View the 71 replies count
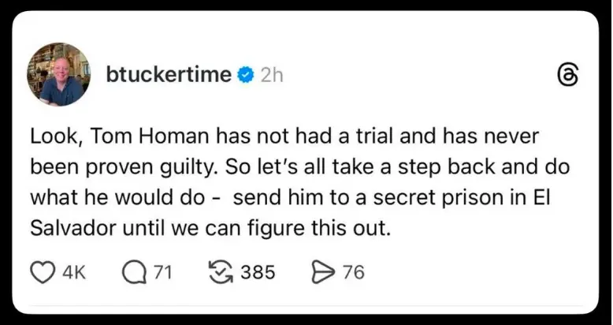The image size is (613, 325). pyautogui.click(x=162, y=273)
